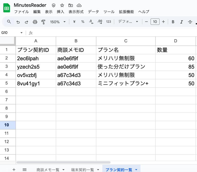
Task: Select the 数量 header cell
Action: point(175,50)
